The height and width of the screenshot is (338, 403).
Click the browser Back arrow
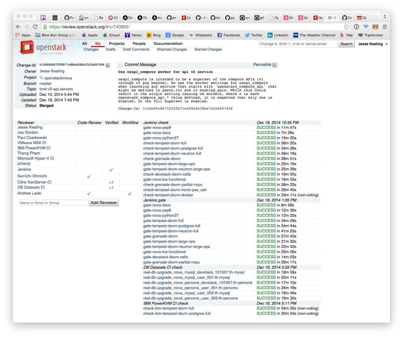pyautogui.click(x=18, y=27)
